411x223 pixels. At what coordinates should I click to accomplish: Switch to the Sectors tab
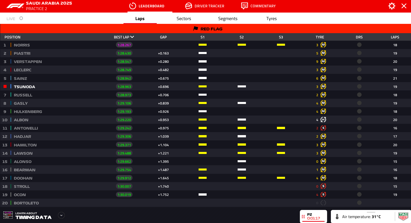point(184,19)
